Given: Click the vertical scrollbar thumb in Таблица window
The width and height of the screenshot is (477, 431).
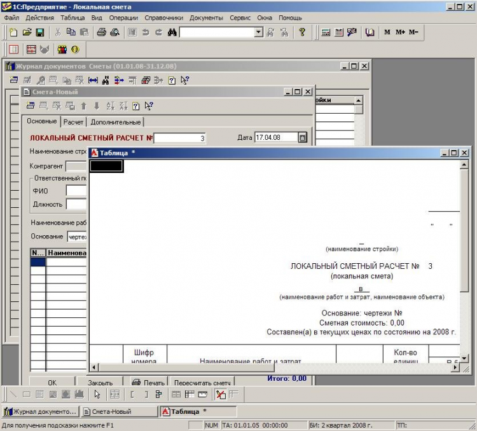Looking at the screenshot, I should 464,231.
